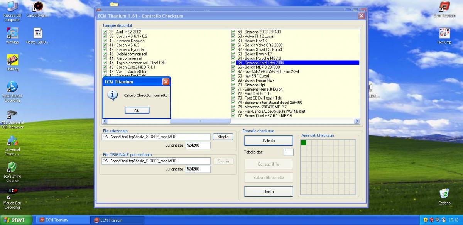This screenshot has height=225, width=463.
Task: Select row 74 - Siemens international diesel 29F400
Action: [269, 103]
